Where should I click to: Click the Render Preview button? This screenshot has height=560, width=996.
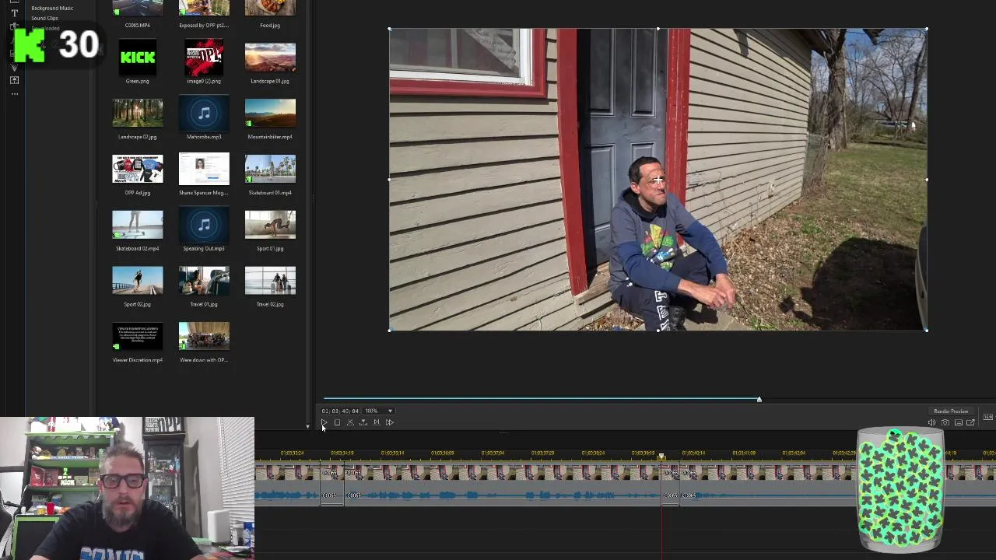coord(951,411)
